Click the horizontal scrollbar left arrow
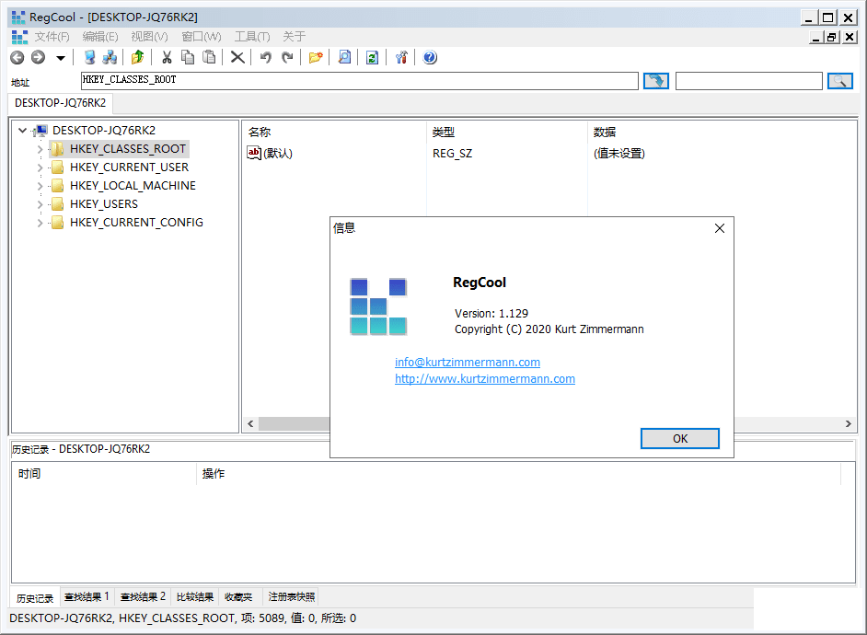Image resolution: width=867 pixels, height=635 pixels. coord(250,424)
